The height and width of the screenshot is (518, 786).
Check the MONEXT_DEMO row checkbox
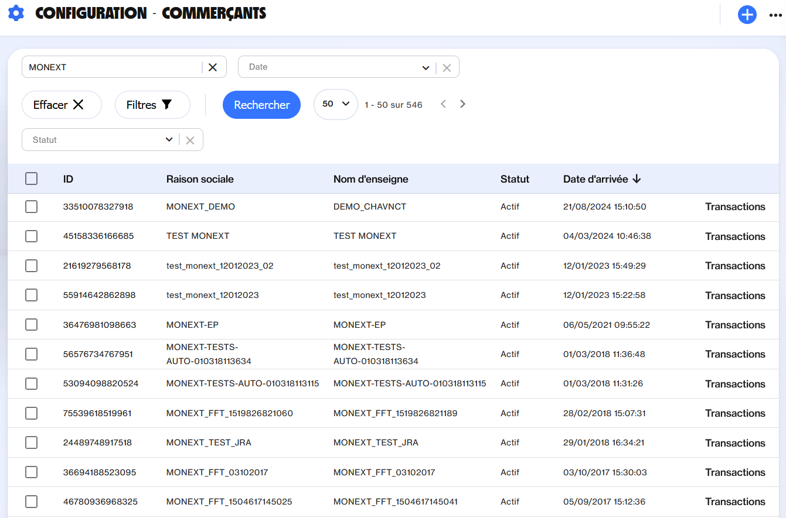(32, 207)
